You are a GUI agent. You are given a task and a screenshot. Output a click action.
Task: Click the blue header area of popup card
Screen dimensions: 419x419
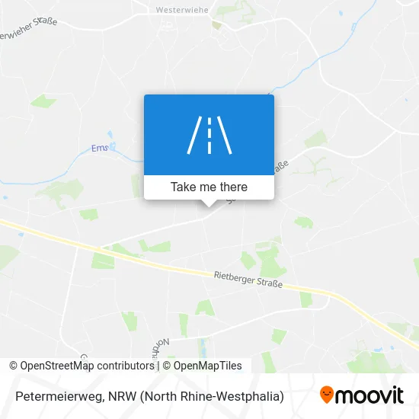coord(209,135)
